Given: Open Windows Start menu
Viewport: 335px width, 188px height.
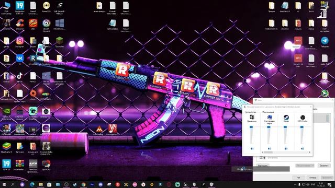Looking at the screenshot, I should pyautogui.click(x=4, y=184).
